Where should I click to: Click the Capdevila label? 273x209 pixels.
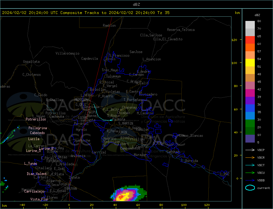(x=89, y=59)
